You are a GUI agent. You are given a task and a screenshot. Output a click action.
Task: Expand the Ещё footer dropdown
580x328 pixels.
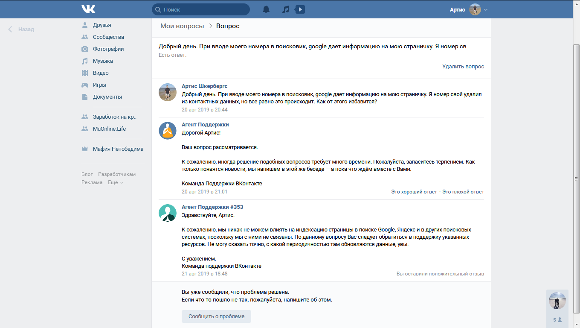tap(116, 182)
